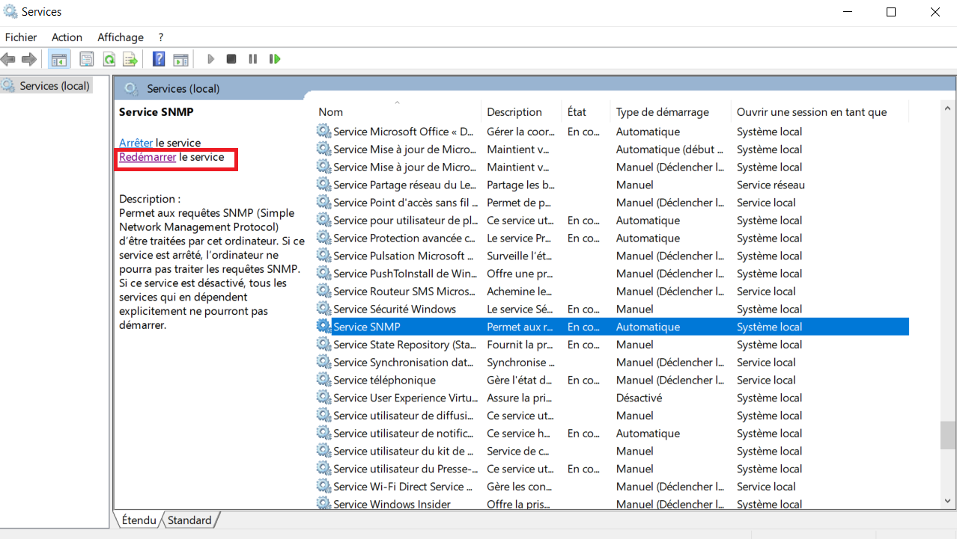Toggle the console tree show/hide icon

tap(58, 59)
